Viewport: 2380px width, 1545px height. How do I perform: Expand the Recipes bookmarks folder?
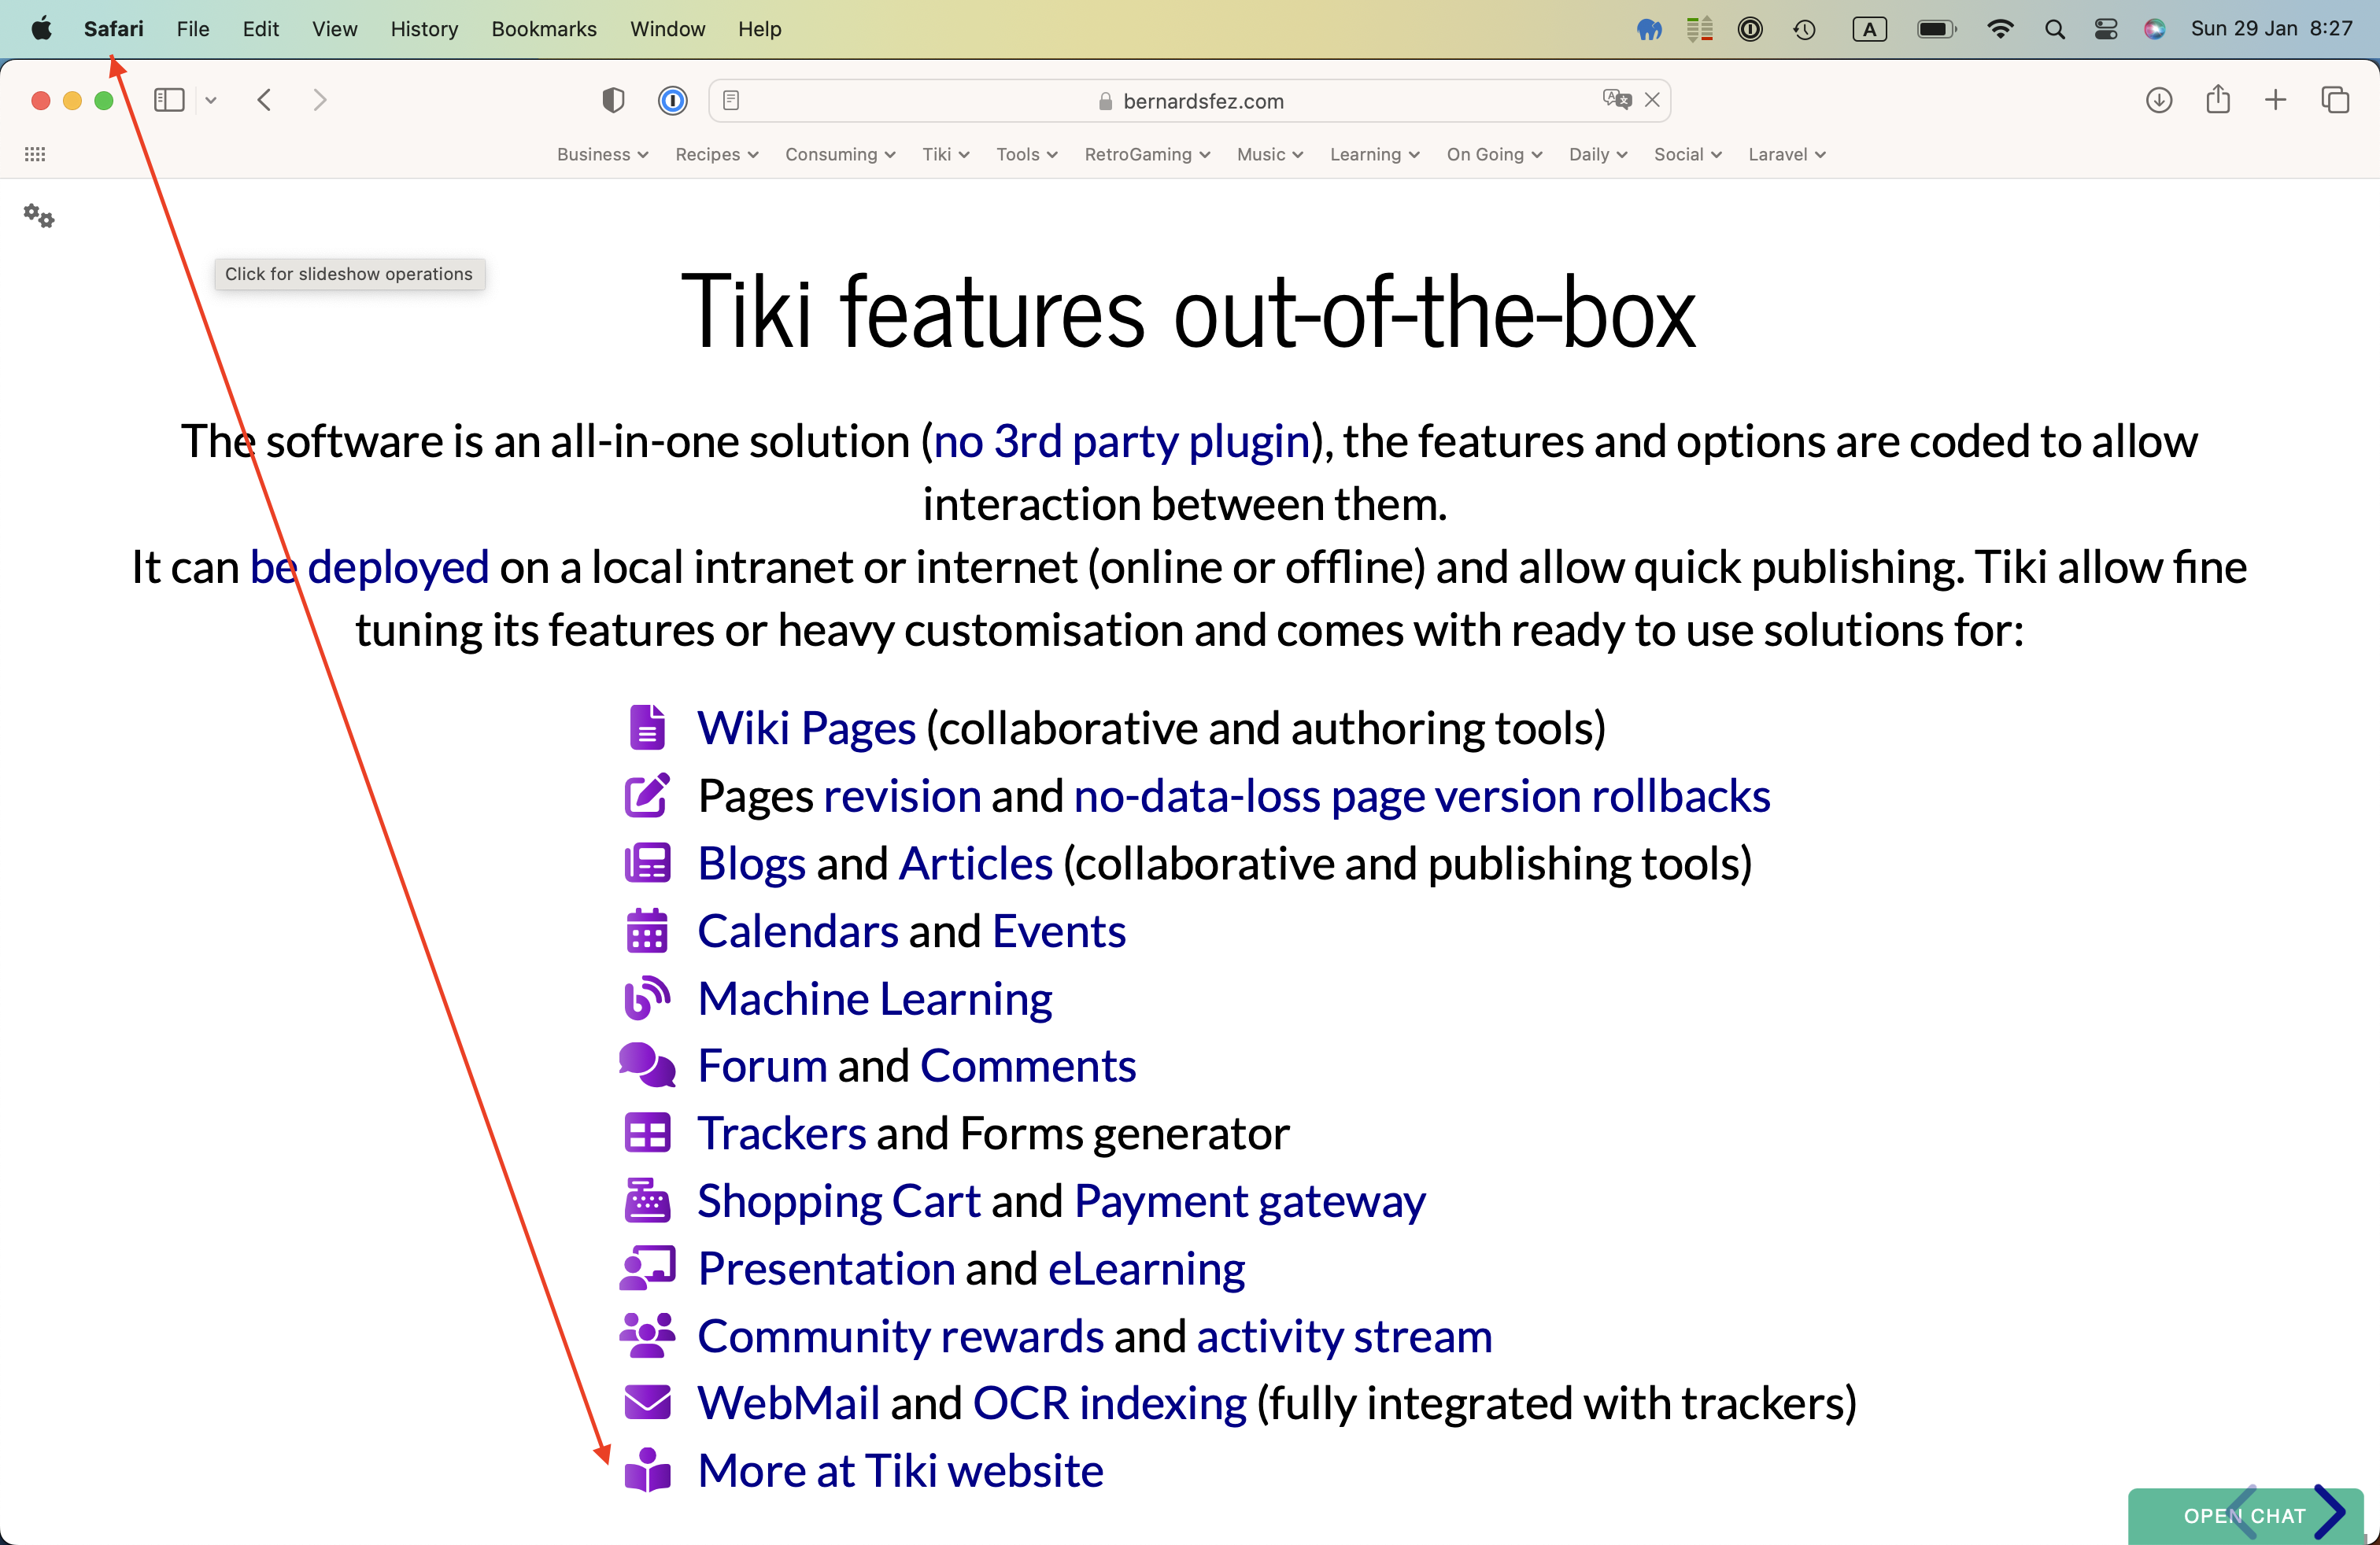pyautogui.click(x=716, y=154)
